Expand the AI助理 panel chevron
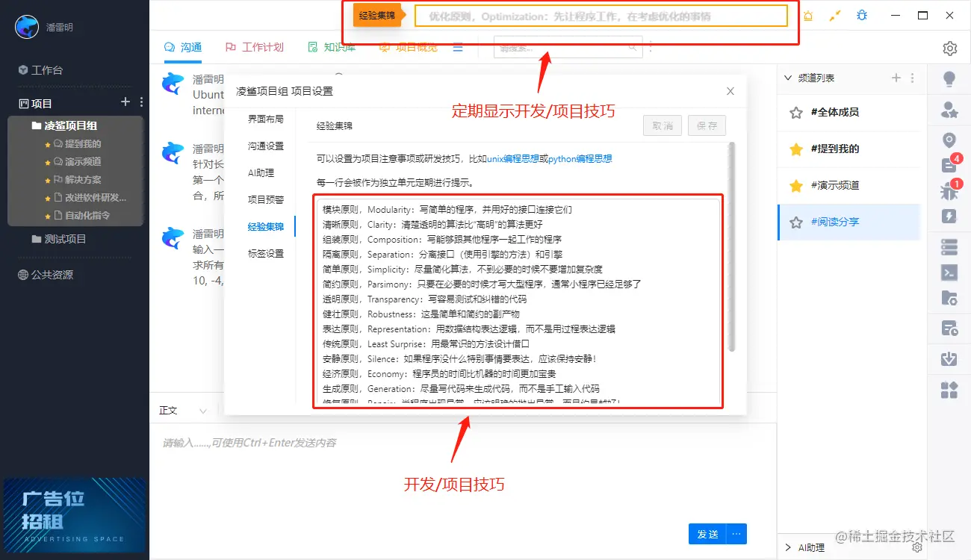 pyautogui.click(x=787, y=547)
